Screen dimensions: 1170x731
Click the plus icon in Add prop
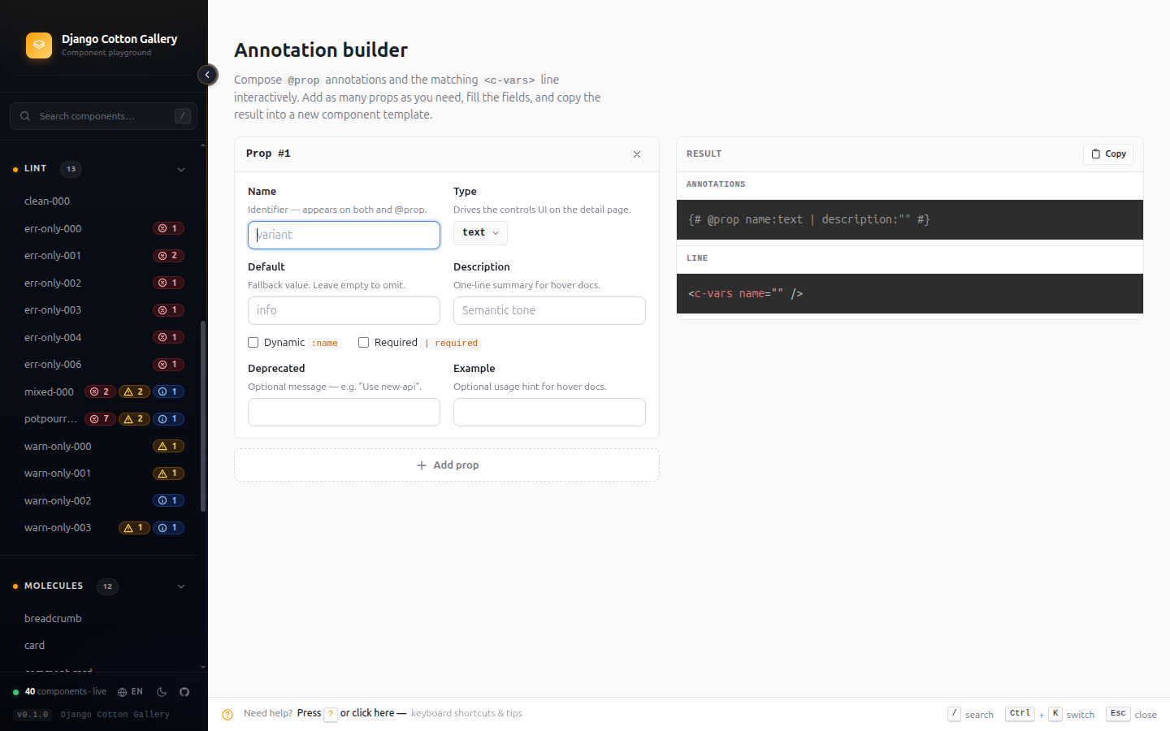point(421,465)
